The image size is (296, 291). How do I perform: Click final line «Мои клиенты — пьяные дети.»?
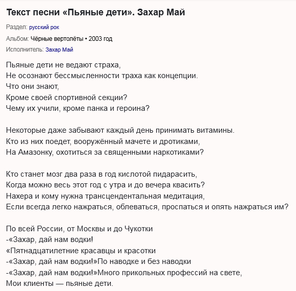[x=60, y=283]
